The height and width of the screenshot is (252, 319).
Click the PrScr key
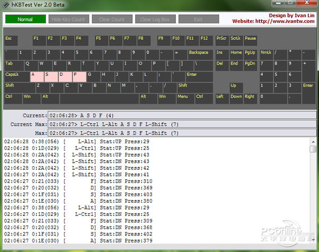point(222,40)
